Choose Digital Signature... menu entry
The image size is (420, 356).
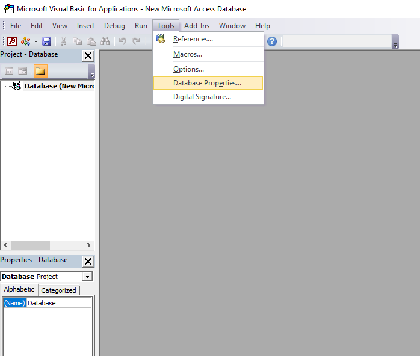coord(208,97)
